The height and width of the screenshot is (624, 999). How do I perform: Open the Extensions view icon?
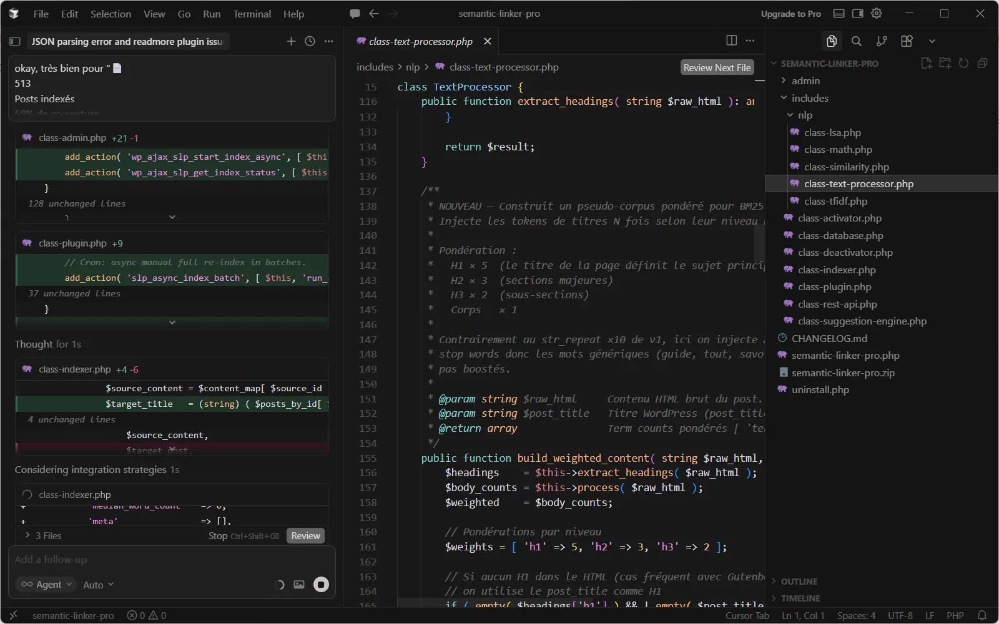point(907,41)
